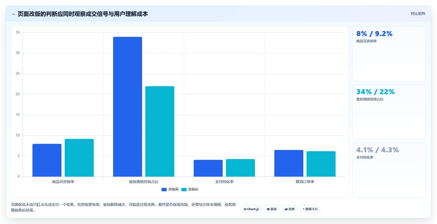Click the 改版后 bar for 重复规格咨询占比

(160, 131)
